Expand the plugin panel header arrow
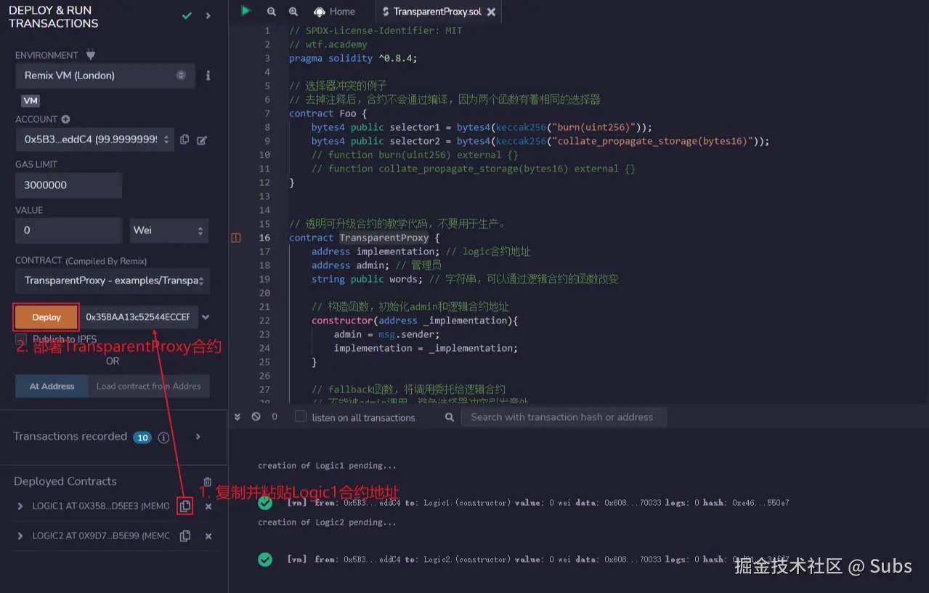929x593 pixels. point(208,15)
